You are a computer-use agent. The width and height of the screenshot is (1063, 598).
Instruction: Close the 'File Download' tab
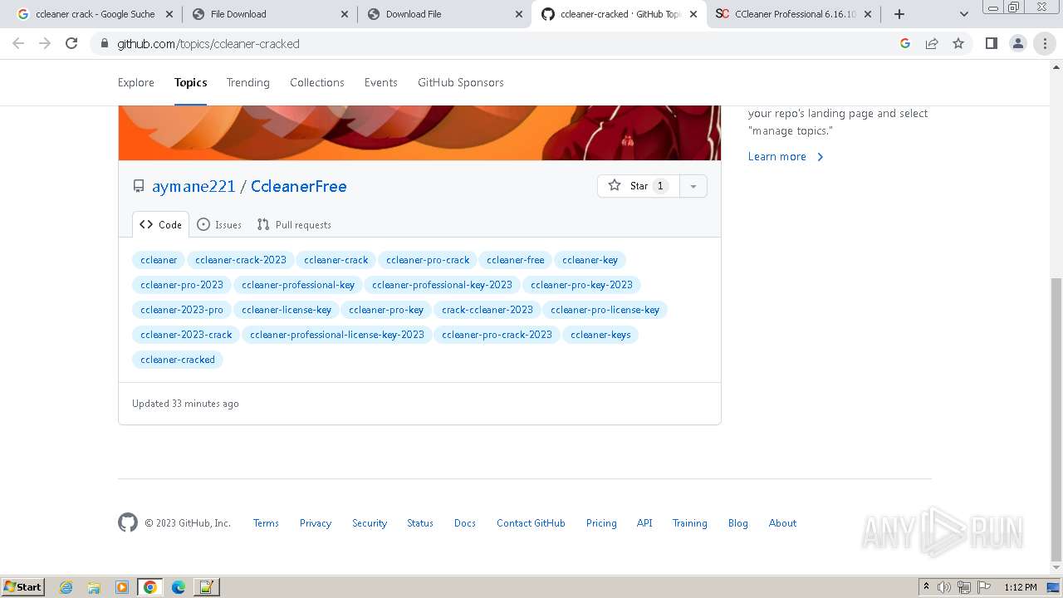tap(345, 14)
